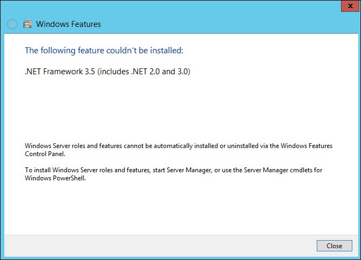
Task: Click the blank white area below feature name
Action: click(x=178, y=108)
